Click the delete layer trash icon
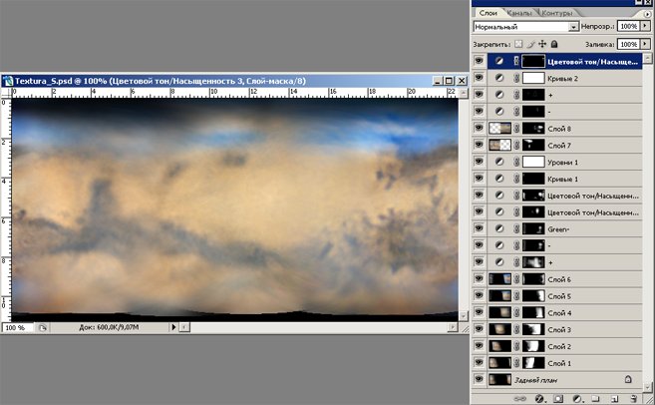This screenshot has height=405, width=655. click(x=631, y=398)
